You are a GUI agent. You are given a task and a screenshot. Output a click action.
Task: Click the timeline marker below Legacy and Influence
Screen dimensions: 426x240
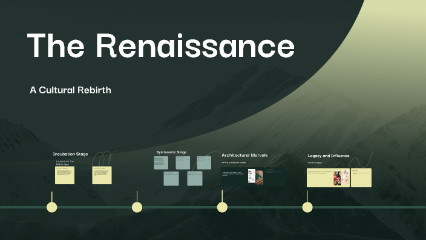(307, 207)
